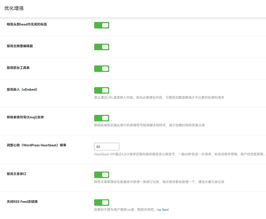Toggle the 关闭RSS Feed及链接 switch
The image size is (266, 219).
pos(101,203)
